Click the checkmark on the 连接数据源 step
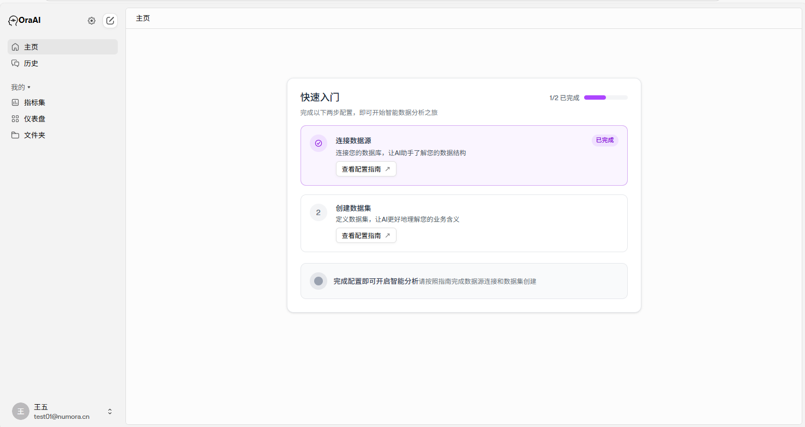This screenshot has width=805, height=427. coord(319,143)
